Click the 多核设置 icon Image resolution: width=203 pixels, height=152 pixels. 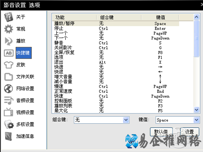coord(9,124)
